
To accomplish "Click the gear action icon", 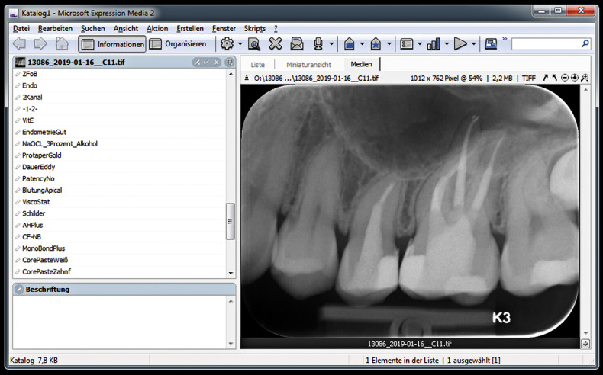I will click(227, 43).
